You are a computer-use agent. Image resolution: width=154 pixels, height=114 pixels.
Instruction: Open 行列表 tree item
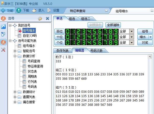(x=32, y=82)
